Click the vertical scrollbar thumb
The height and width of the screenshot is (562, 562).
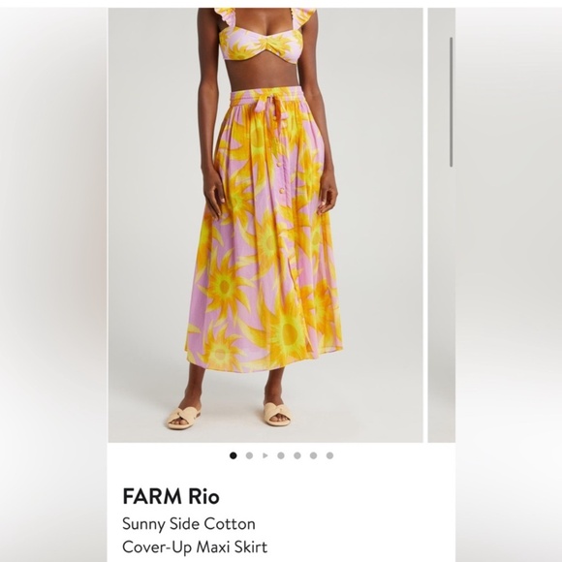pyautogui.click(x=451, y=102)
